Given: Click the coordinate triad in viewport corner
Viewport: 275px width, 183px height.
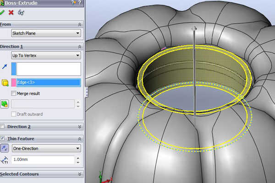Looking at the screenshot, I should [104, 178].
